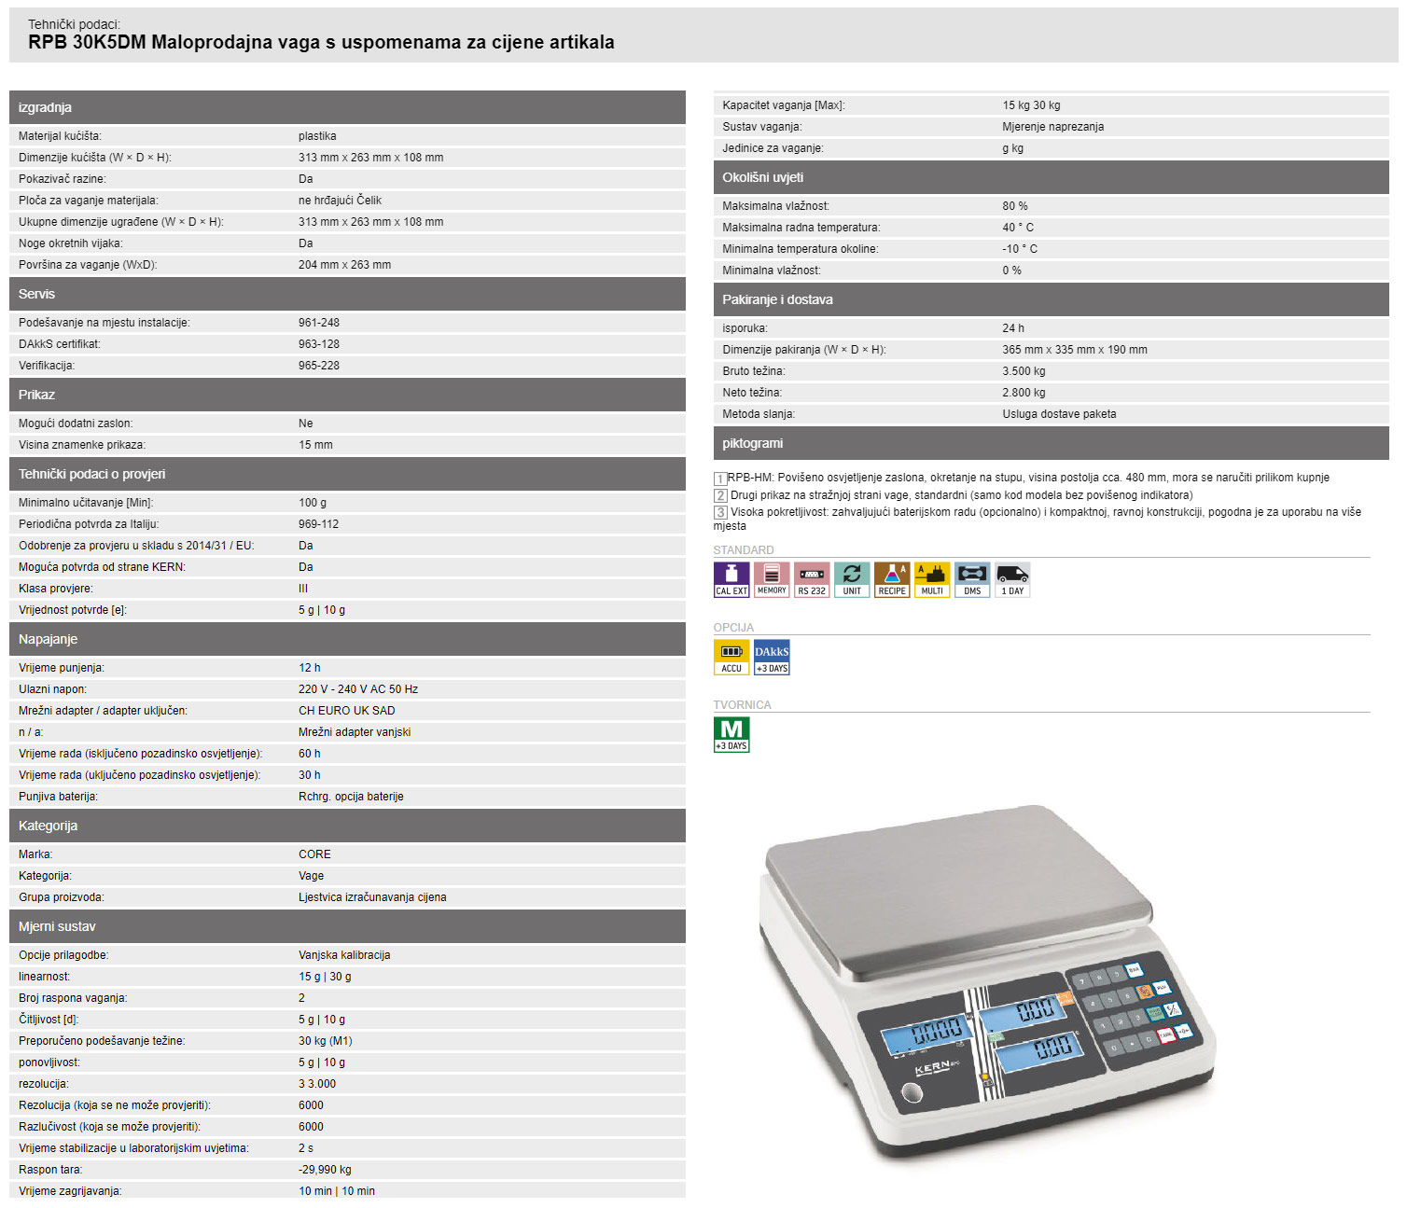
Task: Click the MEMORY pictogram icon
Action: pyautogui.click(x=772, y=579)
